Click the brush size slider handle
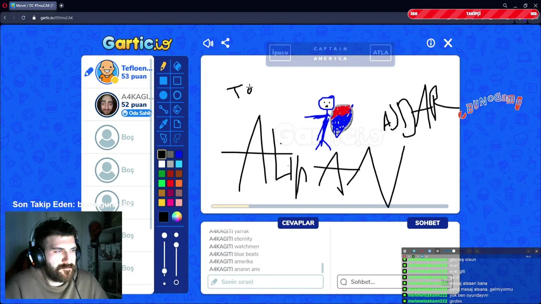Image resolution: width=541 pixels, height=304 pixels. 164,271
